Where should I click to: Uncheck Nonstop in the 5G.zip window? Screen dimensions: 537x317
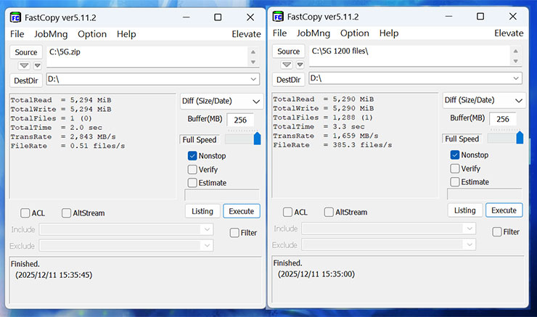point(192,155)
